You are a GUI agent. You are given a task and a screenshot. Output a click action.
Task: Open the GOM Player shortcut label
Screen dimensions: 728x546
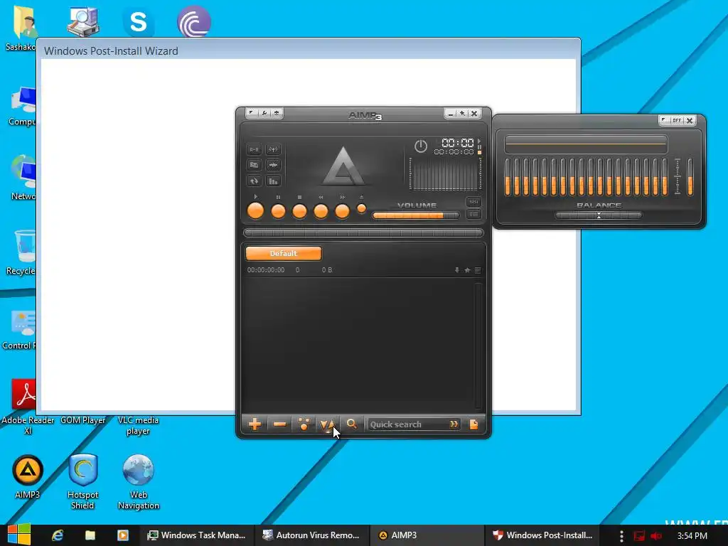click(82, 420)
